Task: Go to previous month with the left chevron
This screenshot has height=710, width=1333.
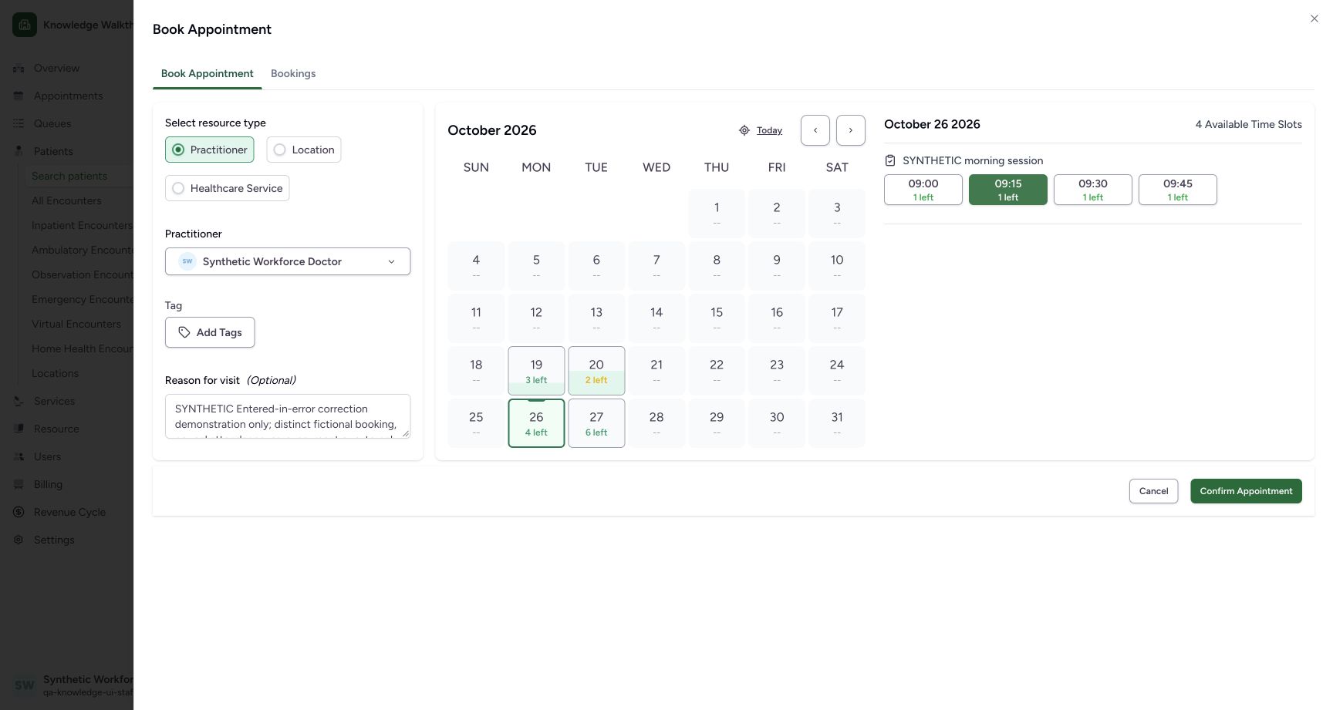Action: click(815, 130)
